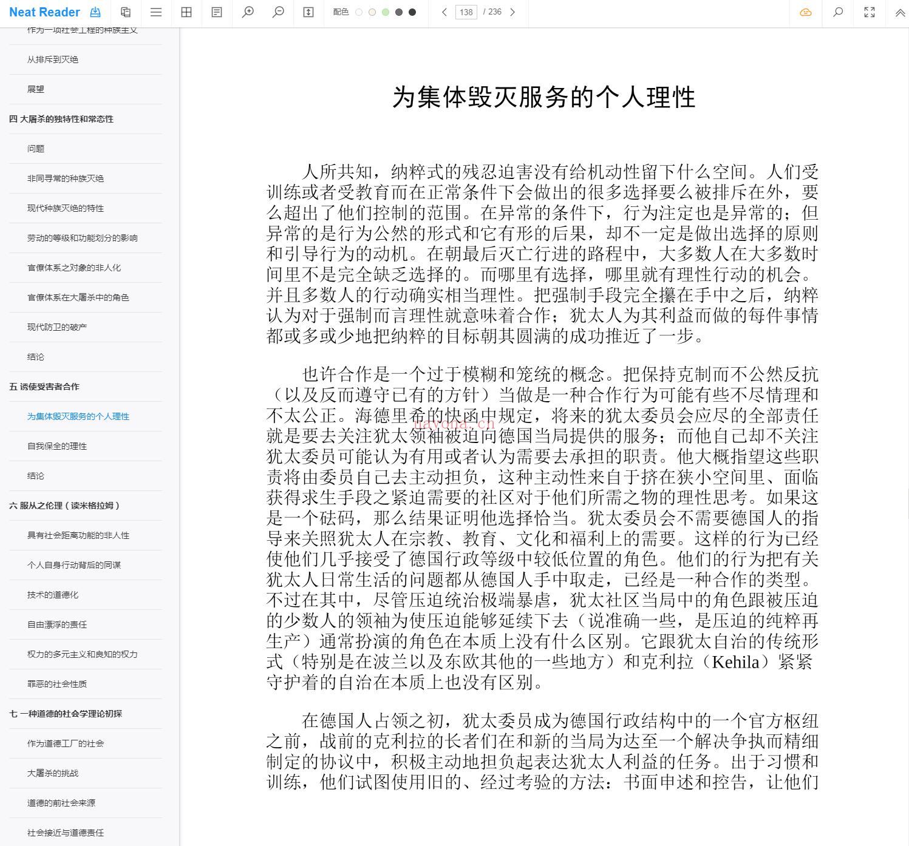Click the page number field showing 138
The width and height of the screenshot is (909, 846).
coord(466,12)
